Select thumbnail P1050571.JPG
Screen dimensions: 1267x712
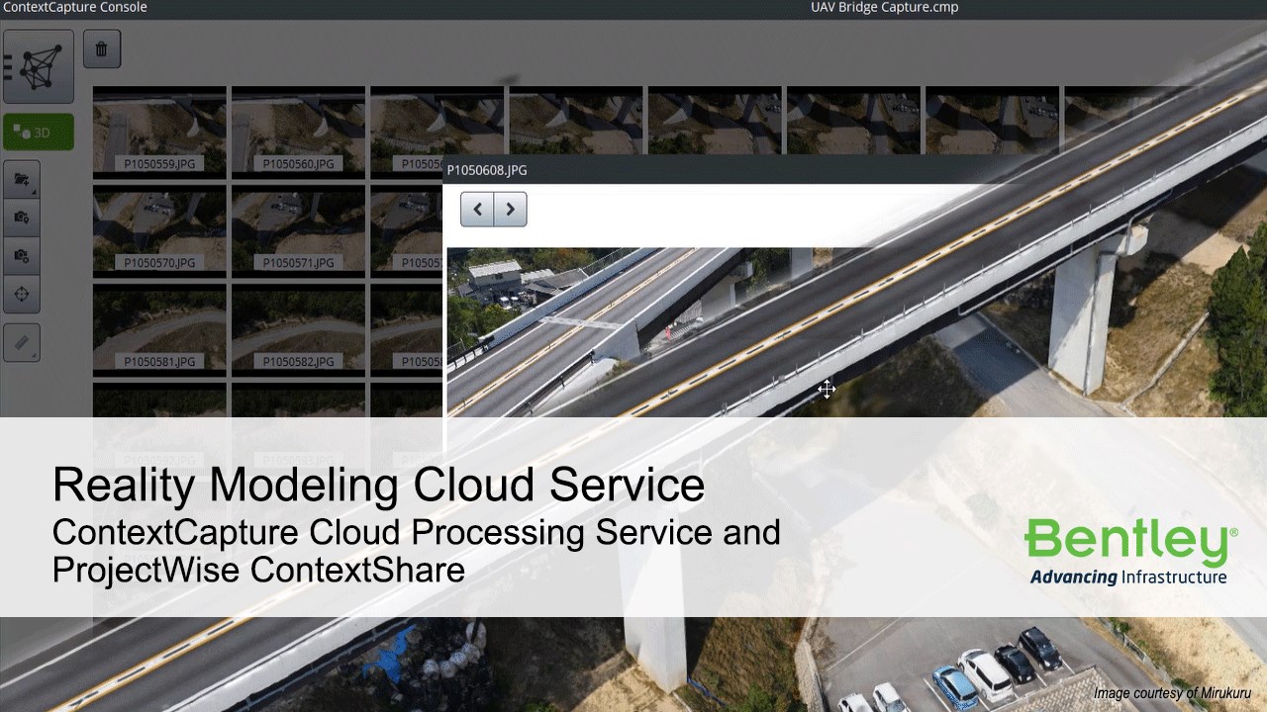pyautogui.click(x=298, y=231)
